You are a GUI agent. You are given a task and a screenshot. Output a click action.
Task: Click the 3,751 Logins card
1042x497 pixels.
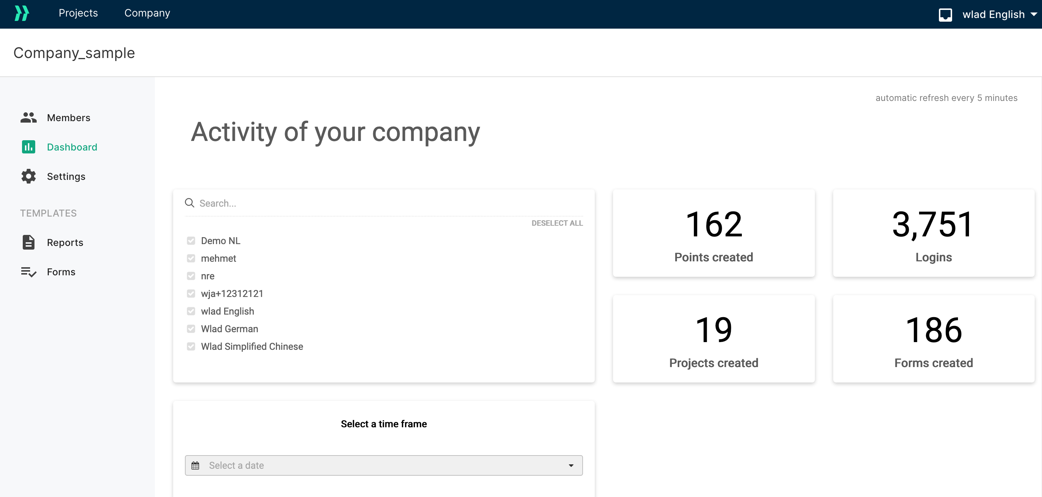pyautogui.click(x=934, y=233)
